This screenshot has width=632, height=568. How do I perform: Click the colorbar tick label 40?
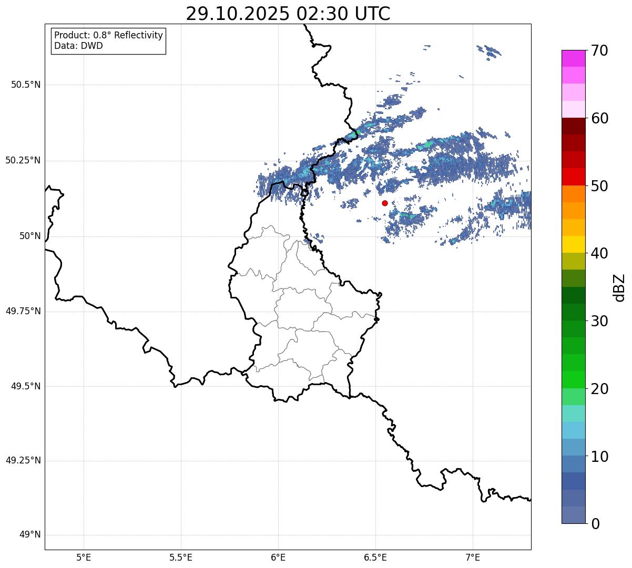coord(600,253)
